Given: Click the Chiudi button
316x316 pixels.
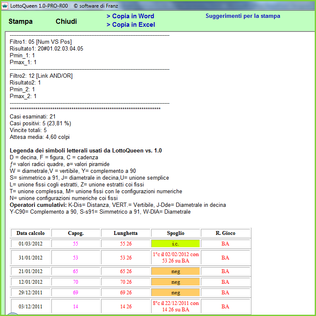Looking at the screenshot, I should (66, 21).
